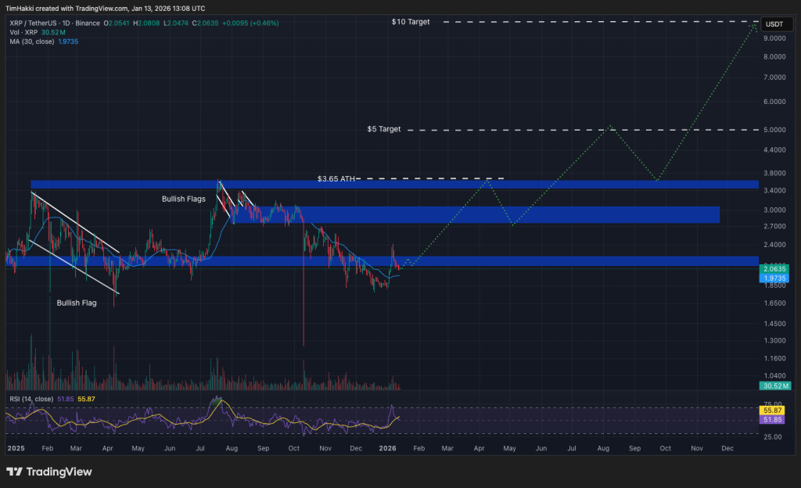Click the USDT currency label

774,24
